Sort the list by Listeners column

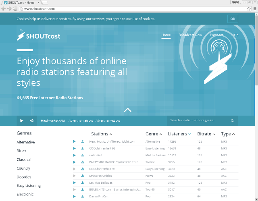pos(179,134)
